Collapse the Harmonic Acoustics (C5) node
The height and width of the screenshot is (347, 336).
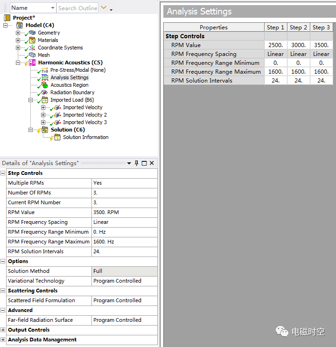[x=18, y=63]
